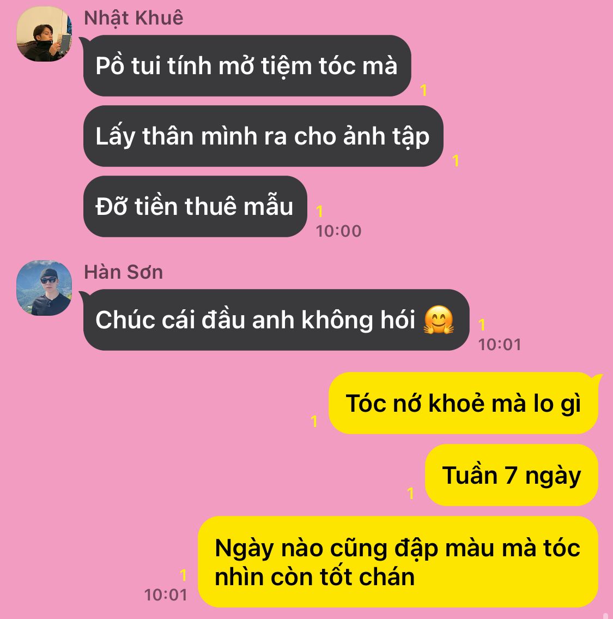The height and width of the screenshot is (619, 613).
Task: Select message 'Lấy thân mình ra cho ảnh tập'
Action: [263, 136]
